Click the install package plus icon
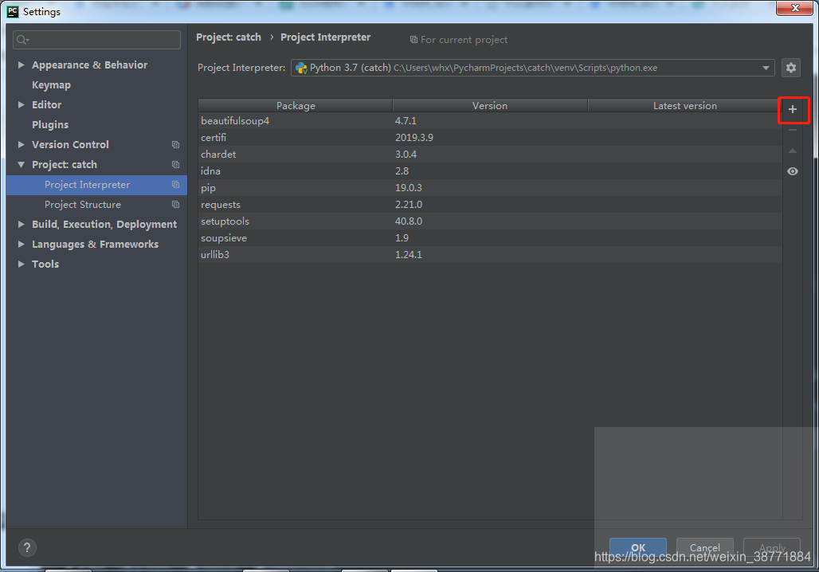The image size is (819, 572). pyautogui.click(x=793, y=109)
